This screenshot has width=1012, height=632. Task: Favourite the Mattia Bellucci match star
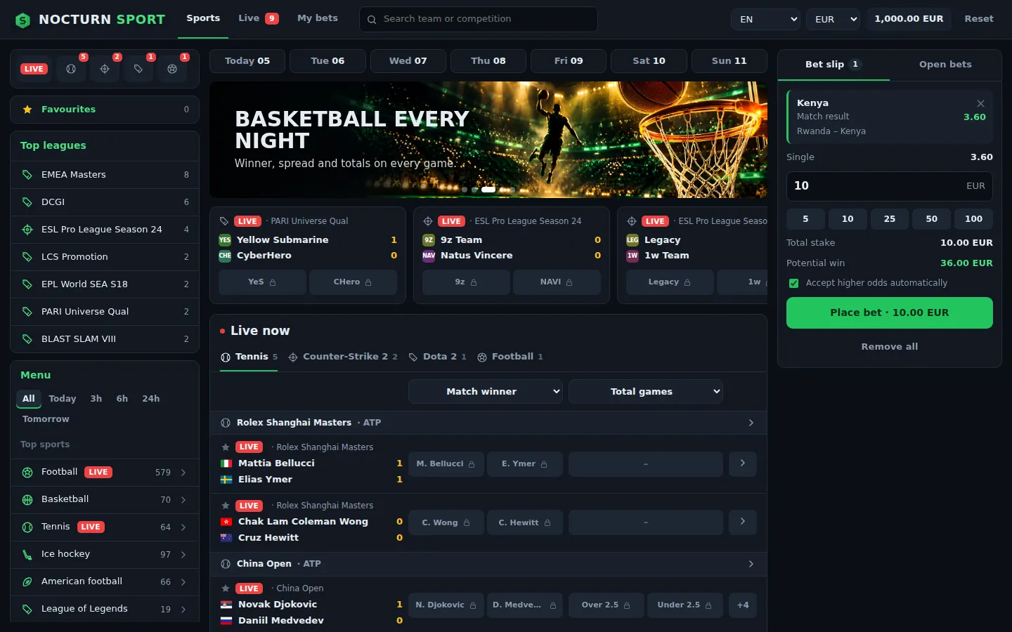tap(226, 447)
